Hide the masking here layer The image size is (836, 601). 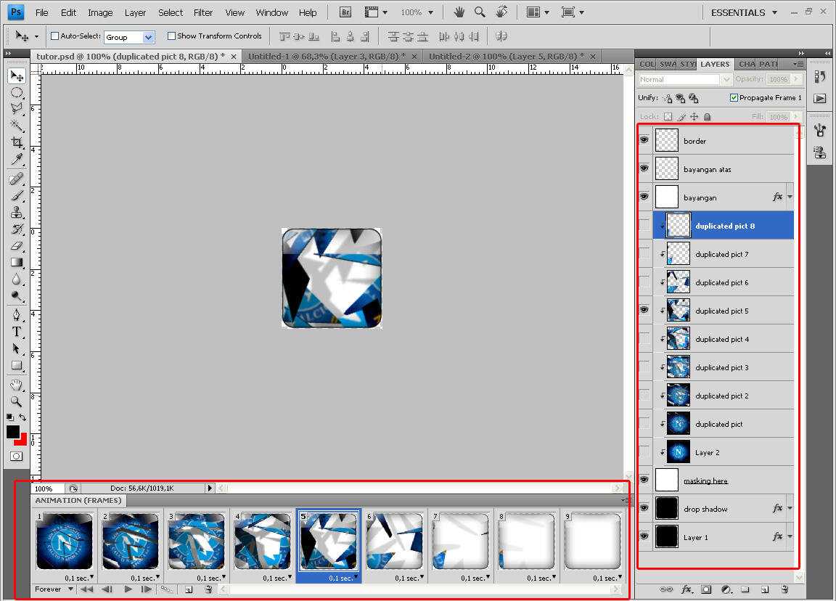click(x=644, y=479)
